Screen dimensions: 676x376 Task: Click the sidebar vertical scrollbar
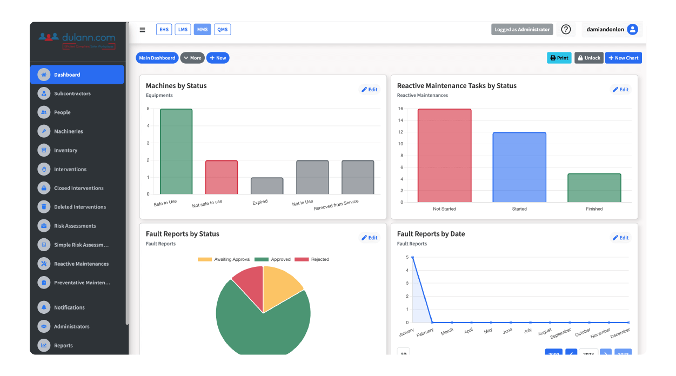pyautogui.click(x=128, y=173)
